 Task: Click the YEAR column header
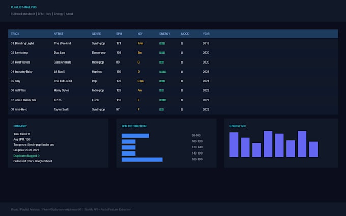[206, 34]
